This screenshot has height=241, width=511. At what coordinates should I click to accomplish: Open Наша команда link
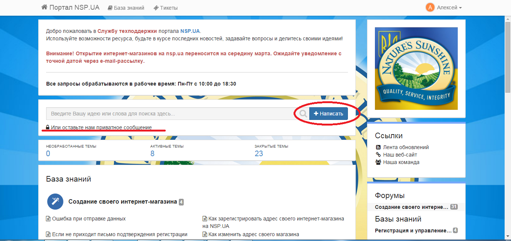point(401,162)
